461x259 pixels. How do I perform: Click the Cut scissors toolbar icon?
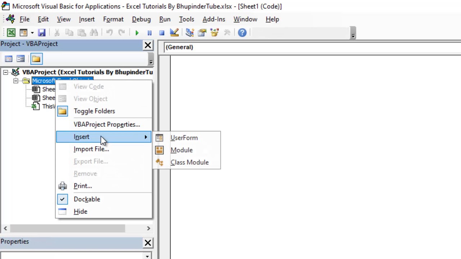(x=57, y=33)
